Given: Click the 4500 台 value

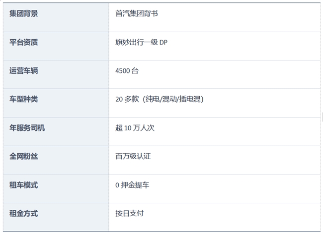Looking at the screenshot, I should (127, 71).
